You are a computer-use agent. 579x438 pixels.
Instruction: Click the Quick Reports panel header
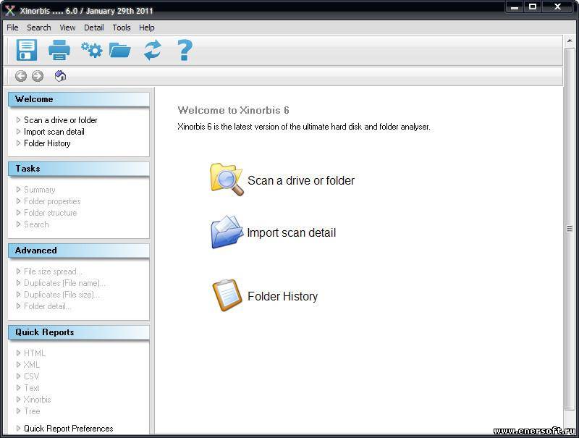click(x=79, y=332)
